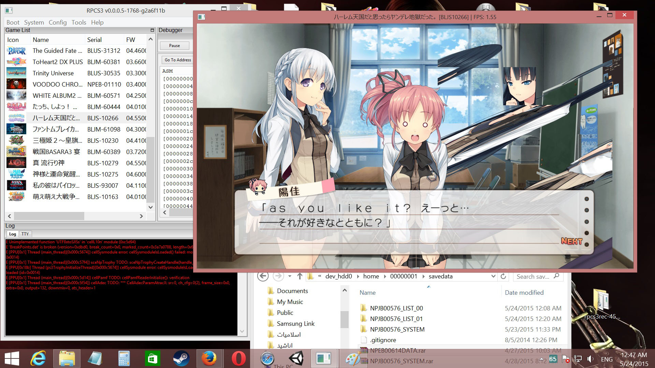Open the Config menu
655x368 pixels.
pos(57,22)
